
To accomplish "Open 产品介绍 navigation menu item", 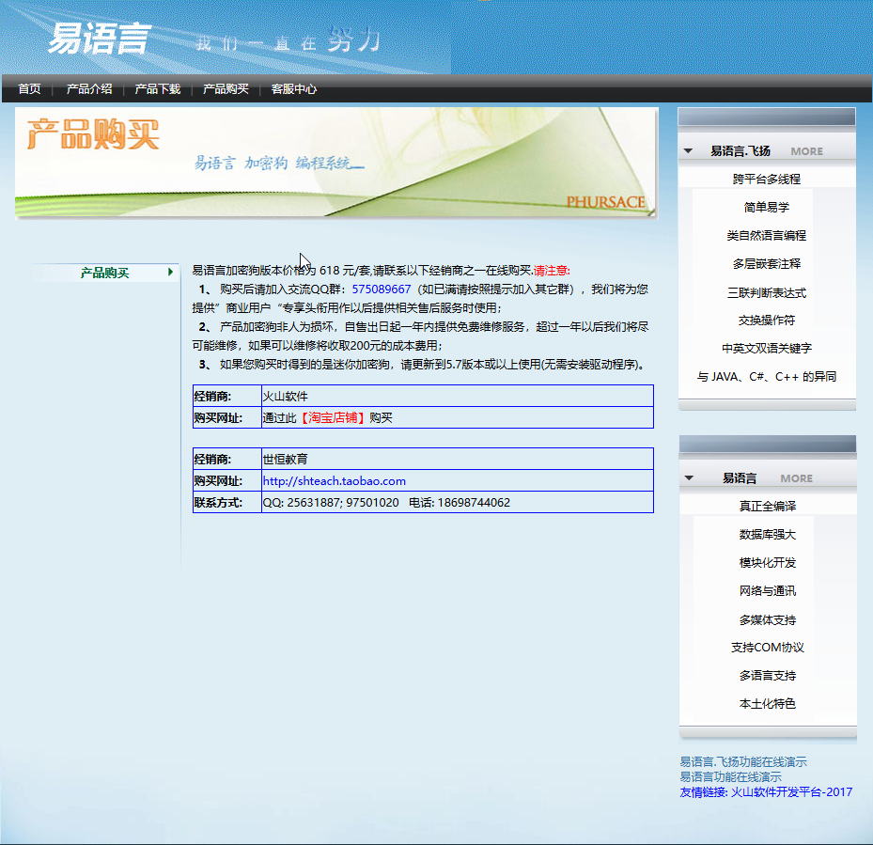I will point(89,89).
